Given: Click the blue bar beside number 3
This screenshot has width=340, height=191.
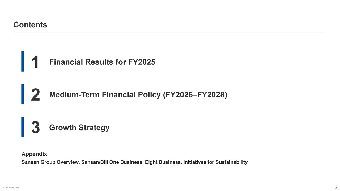Looking at the screenshot, I should point(23,127).
